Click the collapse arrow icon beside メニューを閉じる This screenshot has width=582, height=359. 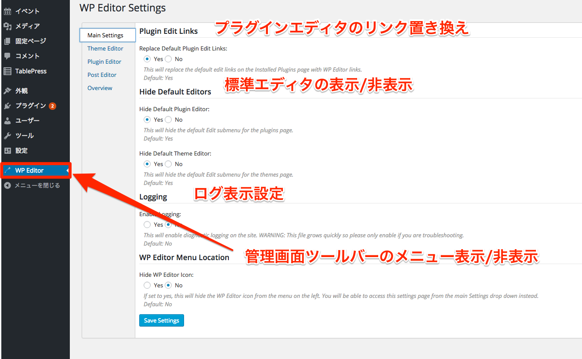point(7,185)
